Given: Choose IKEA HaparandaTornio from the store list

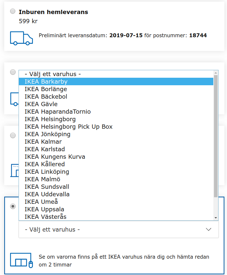Looking at the screenshot, I should (x=116, y=112).
